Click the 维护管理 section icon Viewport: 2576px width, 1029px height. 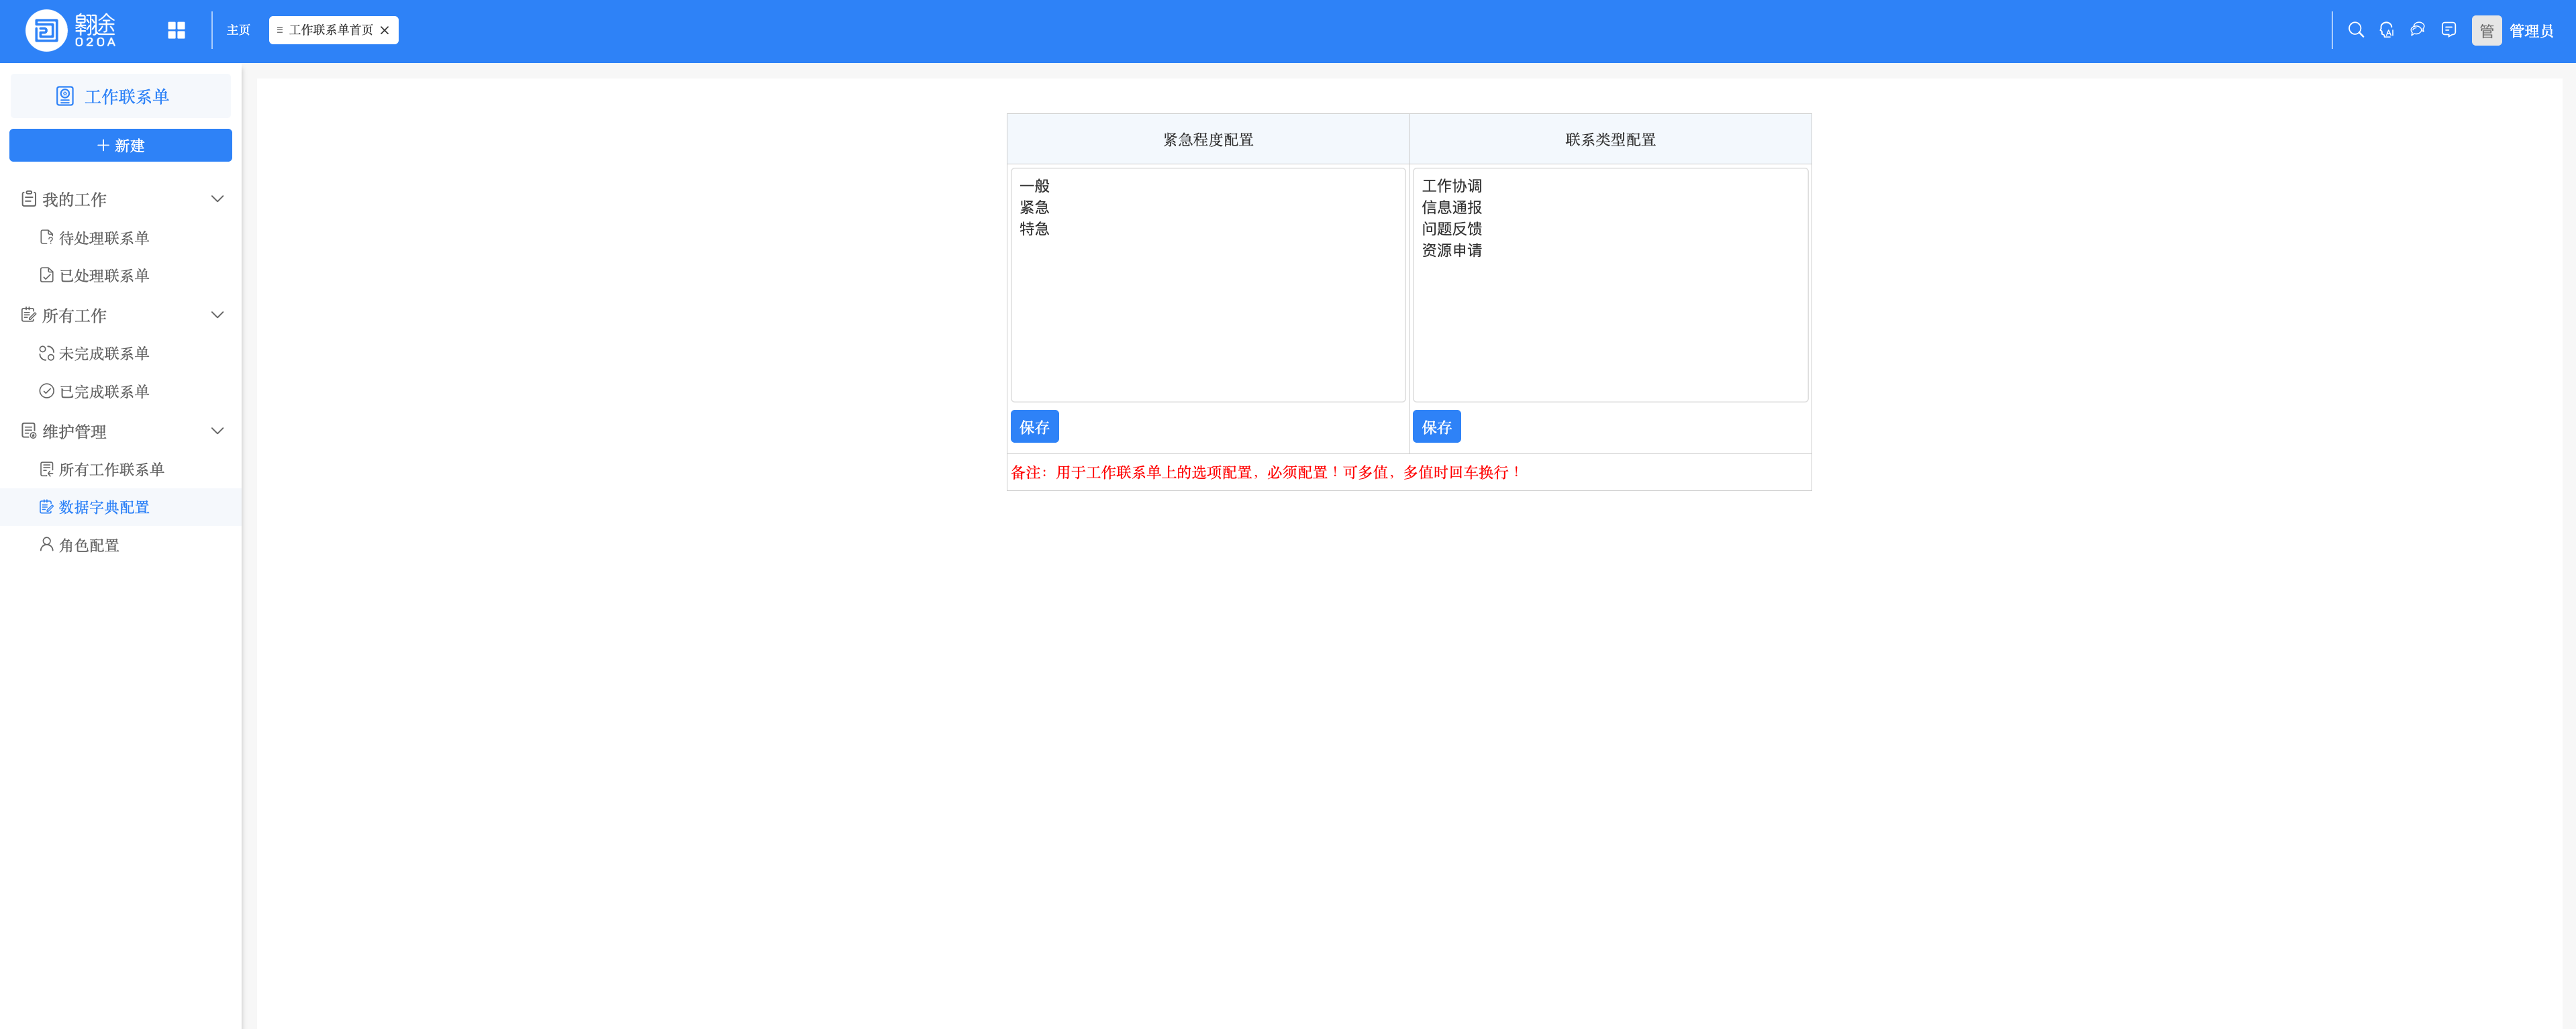click(x=29, y=431)
